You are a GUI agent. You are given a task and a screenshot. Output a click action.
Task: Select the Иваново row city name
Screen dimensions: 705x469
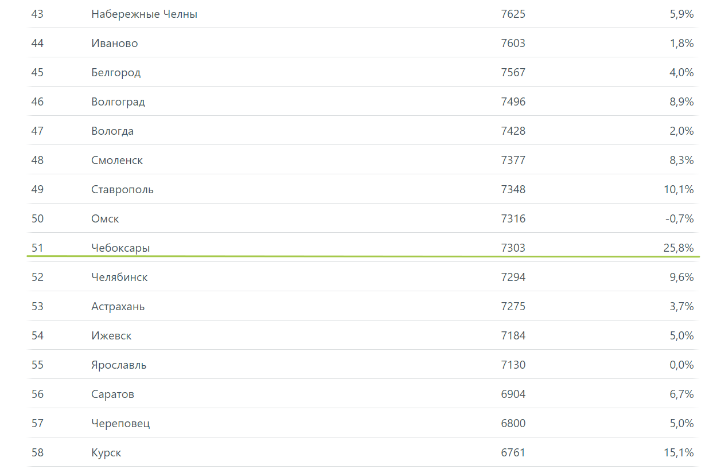[114, 44]
